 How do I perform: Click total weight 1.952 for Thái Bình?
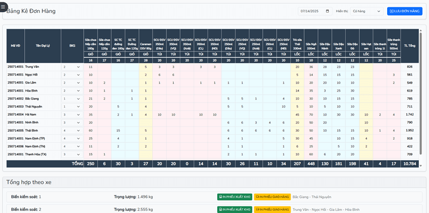[x=410, y=131]
